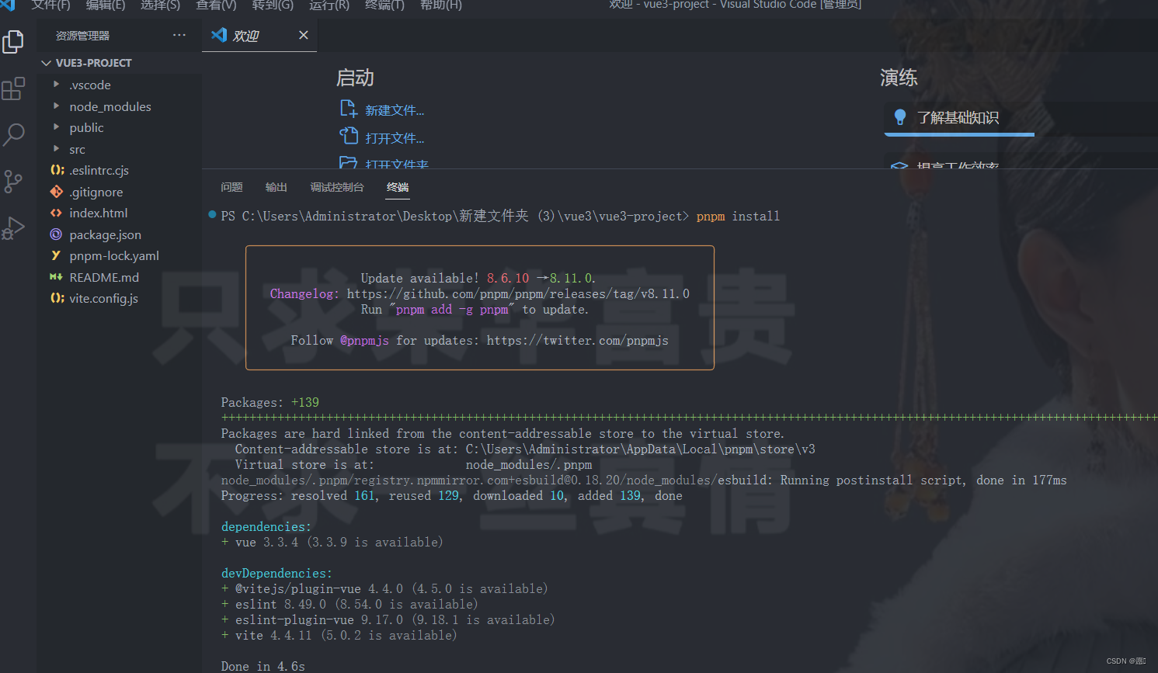Open the Run and Debug view icon
Screen dimensions: 1158x673
(x=13, y=228)
